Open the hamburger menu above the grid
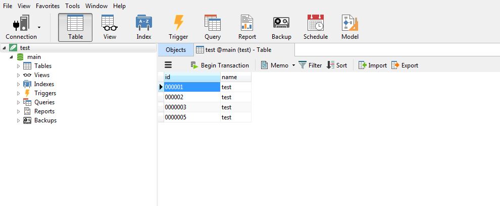 click(169, 65)
